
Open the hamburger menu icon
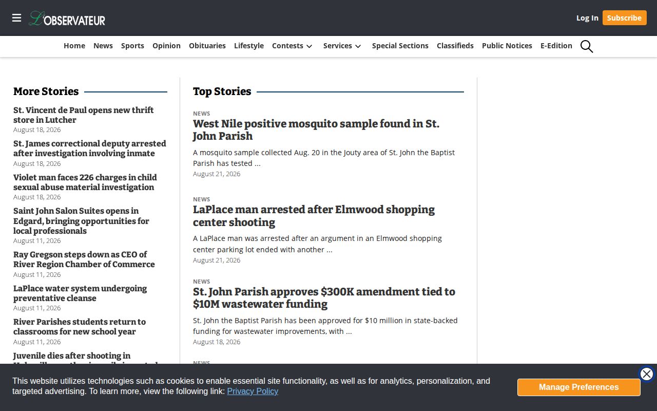click(17, 18)
